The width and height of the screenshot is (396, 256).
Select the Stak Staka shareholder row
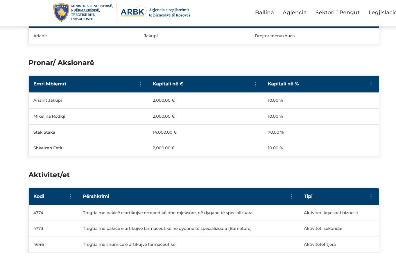pyautogui.click(x=44, y=132)
